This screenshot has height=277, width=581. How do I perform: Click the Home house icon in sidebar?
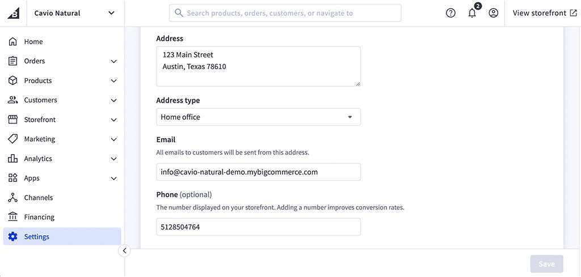coord(12,42)
